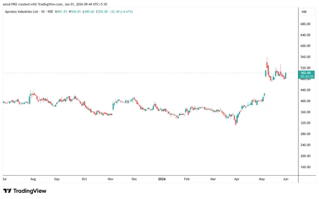Click the high price value H504.85

coord(75,12)
